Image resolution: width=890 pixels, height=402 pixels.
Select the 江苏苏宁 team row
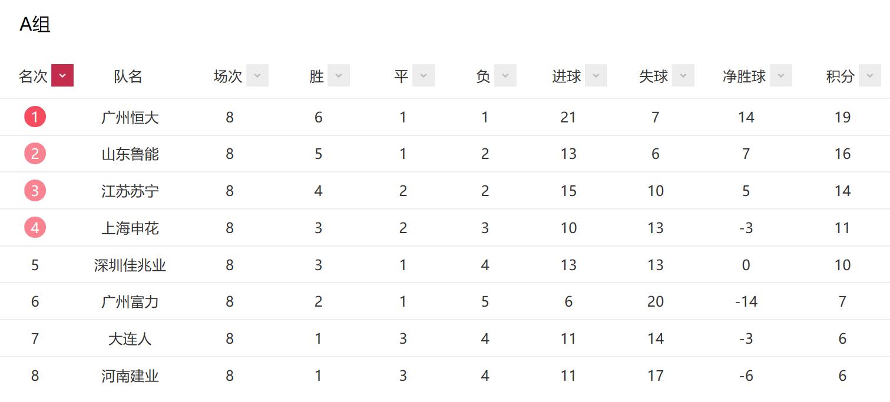[x=129, y=191]
